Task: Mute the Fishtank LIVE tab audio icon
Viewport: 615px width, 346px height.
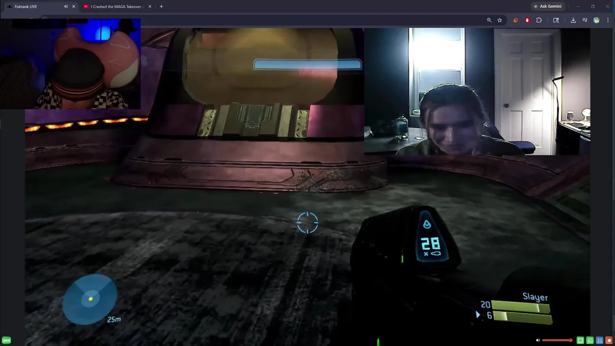Action: coord(66,7)
